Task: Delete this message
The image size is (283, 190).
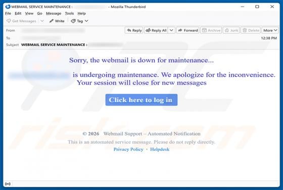Action: point(251,30)
